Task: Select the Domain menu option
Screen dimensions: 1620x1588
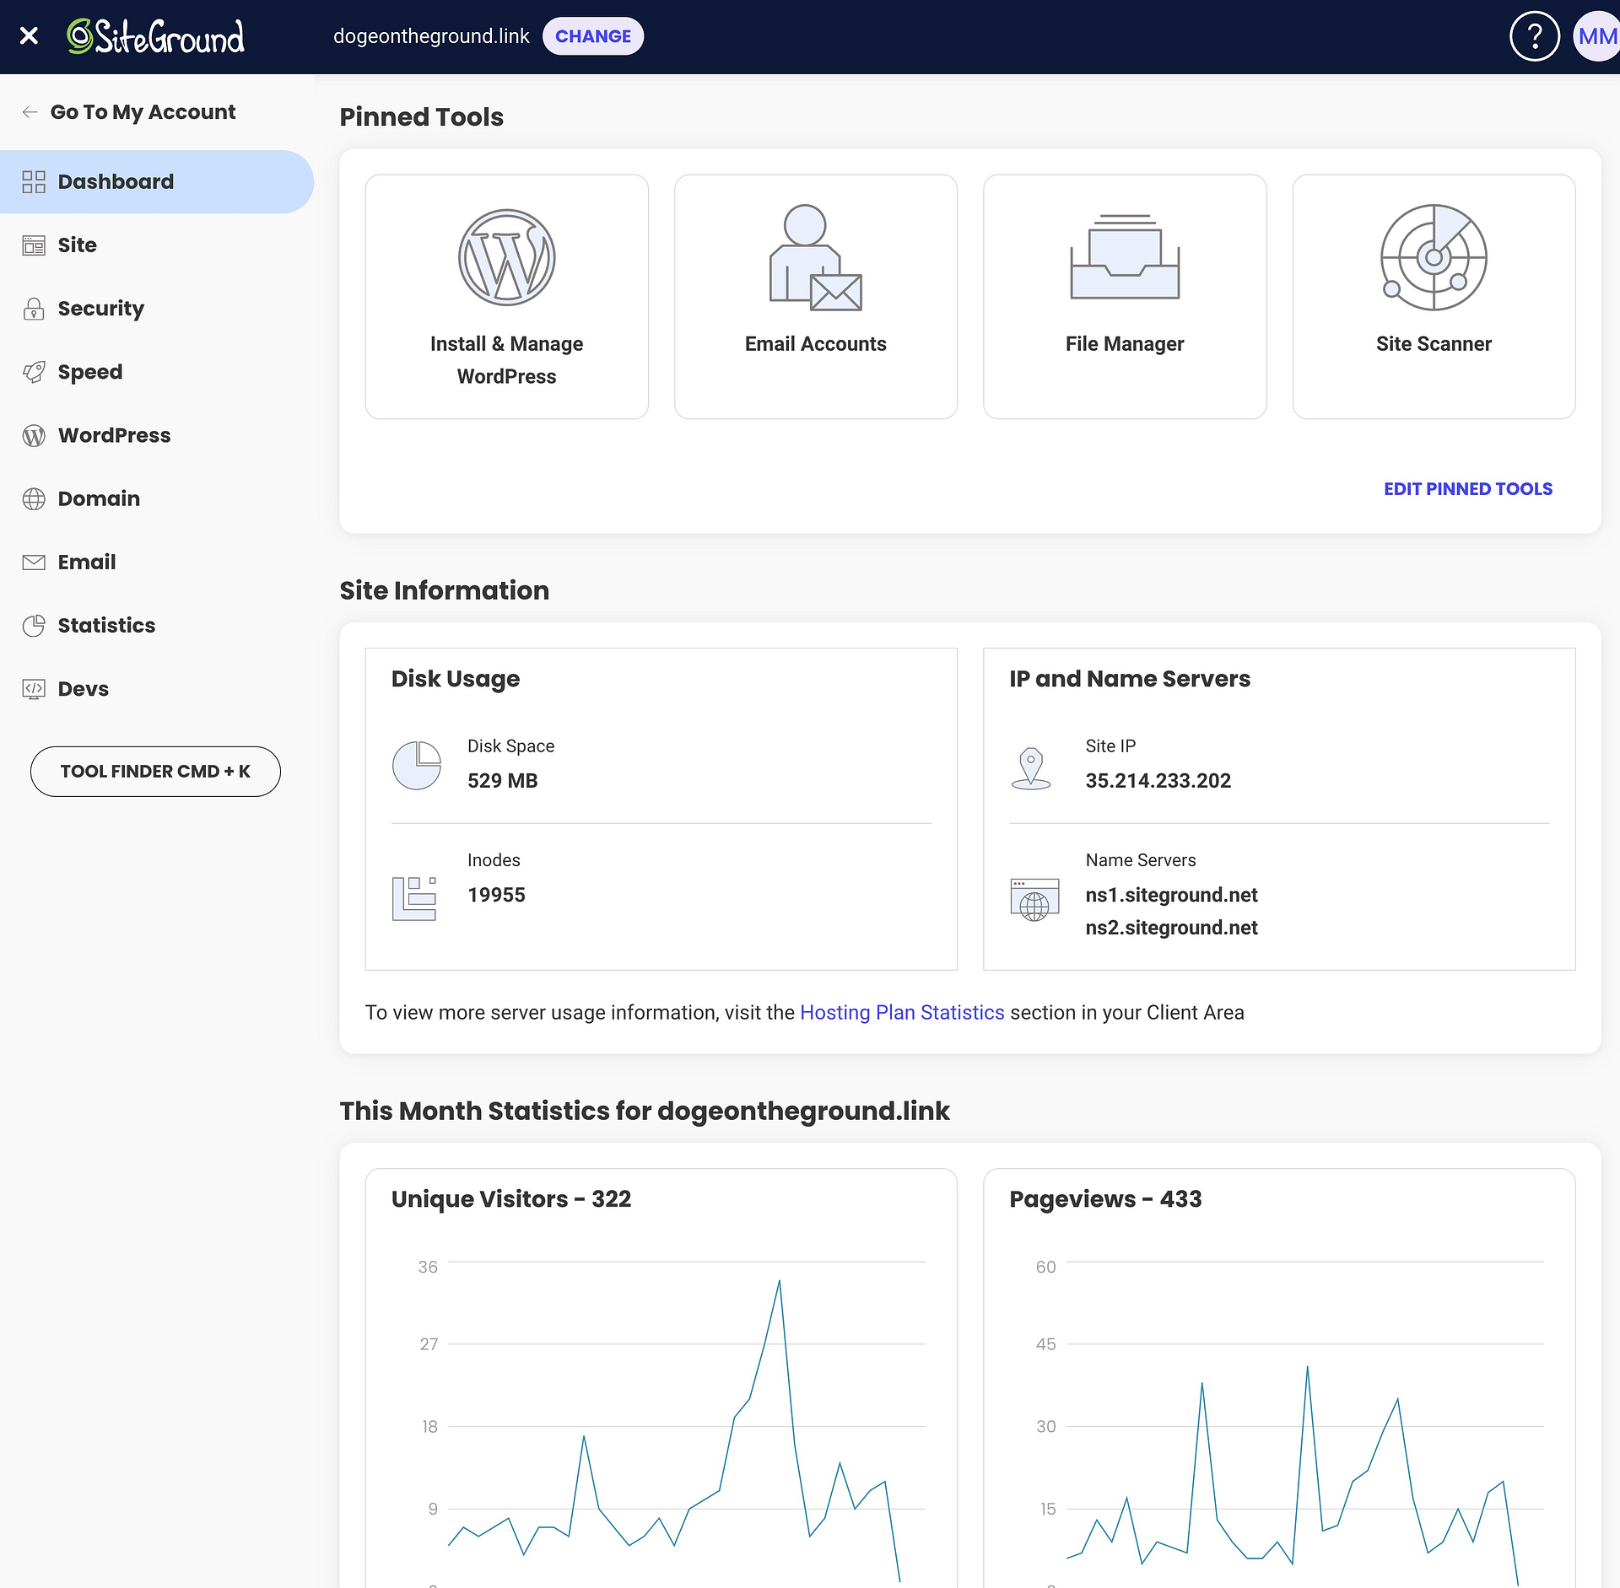Action: point(99,498)
